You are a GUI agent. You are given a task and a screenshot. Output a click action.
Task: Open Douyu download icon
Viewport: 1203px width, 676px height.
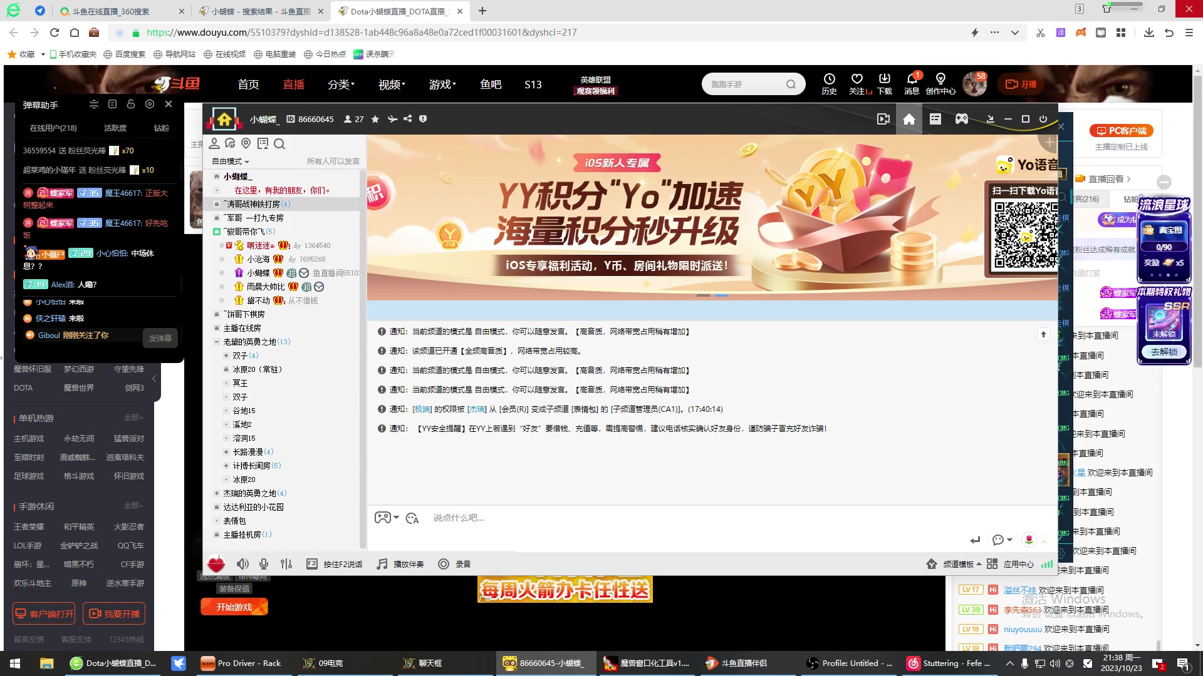coord(885,84)
